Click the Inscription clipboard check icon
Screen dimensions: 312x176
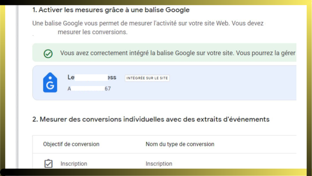click(49, 164)
